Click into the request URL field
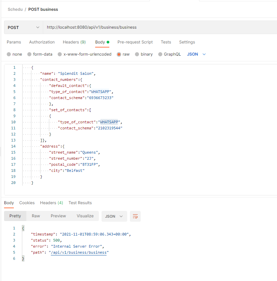The width and height of the screenshot is (277, 281). (x=160, y=27)
